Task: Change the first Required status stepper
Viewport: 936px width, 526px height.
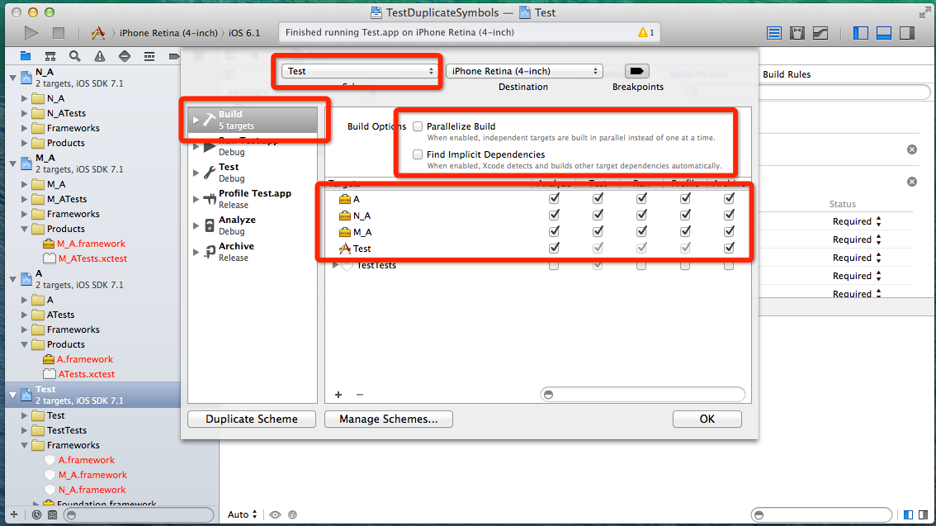Action: (x=879, y=221)
